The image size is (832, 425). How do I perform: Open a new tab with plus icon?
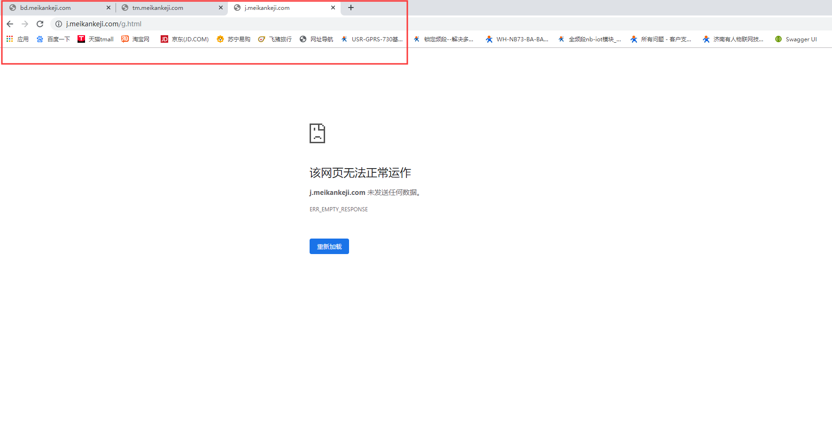pyautogui.click(x=351, y=8)
